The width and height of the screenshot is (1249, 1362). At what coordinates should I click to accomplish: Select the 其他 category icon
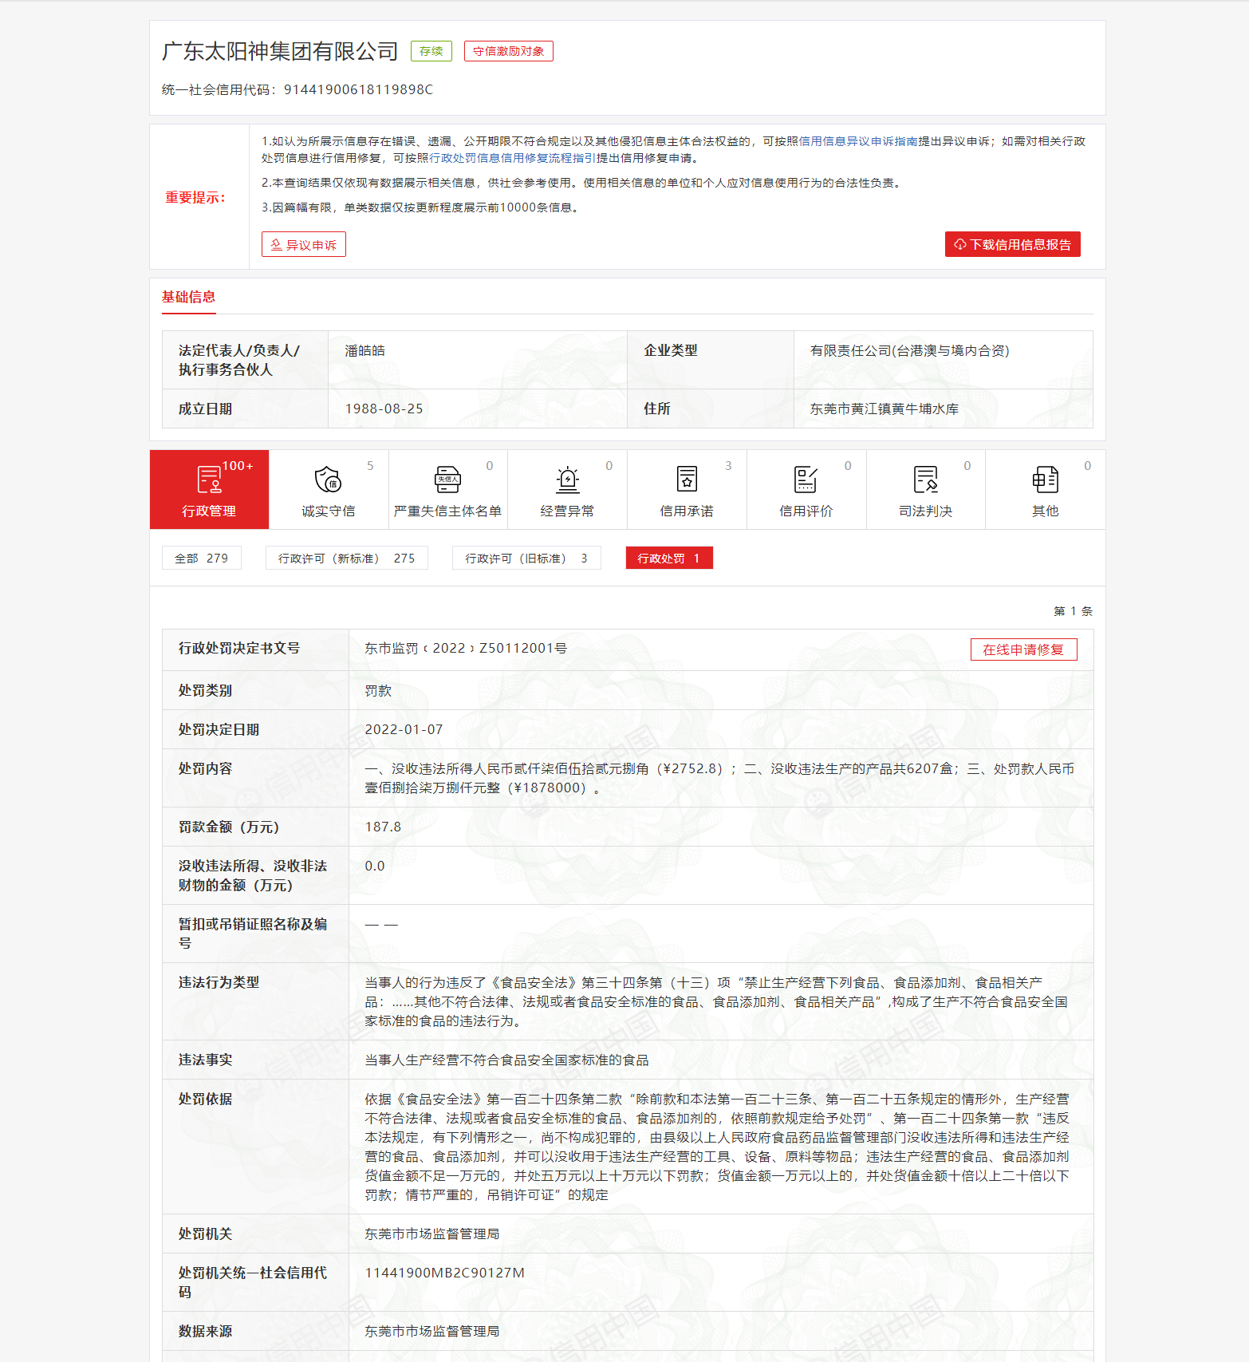(1045, 480)
